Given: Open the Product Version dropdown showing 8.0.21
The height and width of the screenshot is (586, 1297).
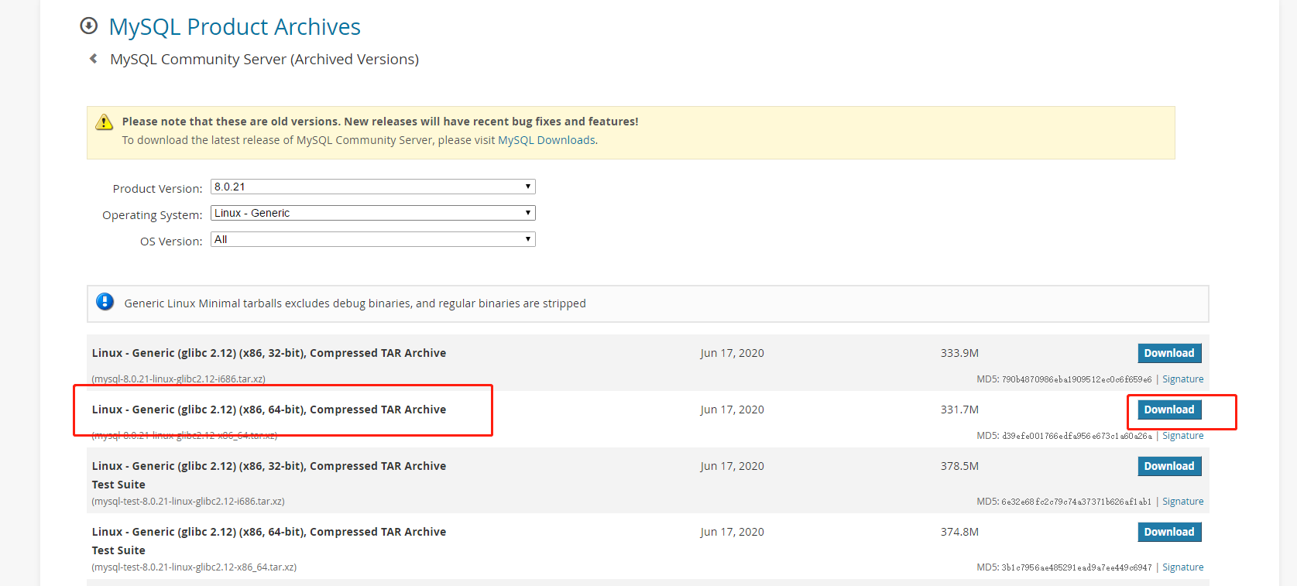Looking at the screenshot, I should (x=373, y=187).
